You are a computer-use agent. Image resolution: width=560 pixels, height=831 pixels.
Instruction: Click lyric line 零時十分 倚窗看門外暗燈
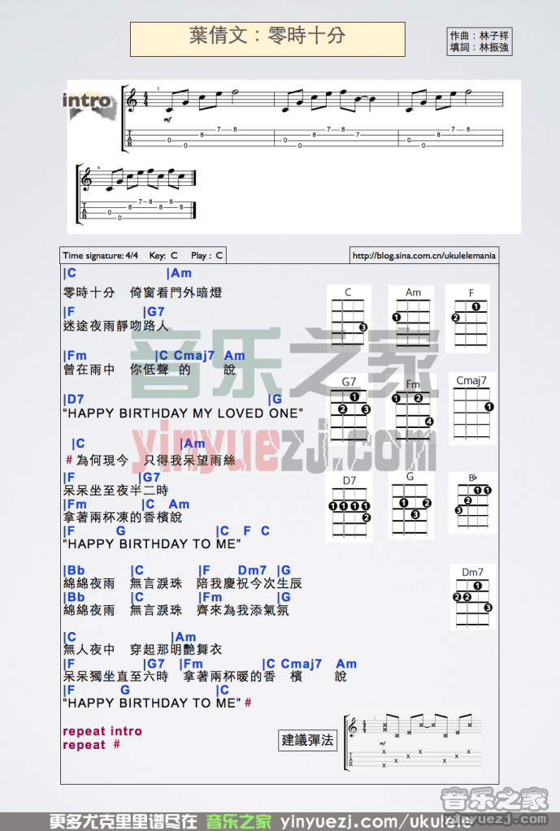tap(142, 292)
